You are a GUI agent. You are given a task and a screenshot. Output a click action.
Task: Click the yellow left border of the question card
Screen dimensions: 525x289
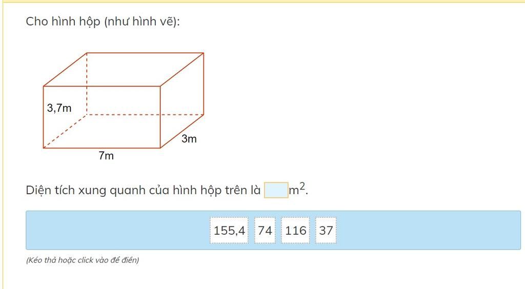(3, 144)
